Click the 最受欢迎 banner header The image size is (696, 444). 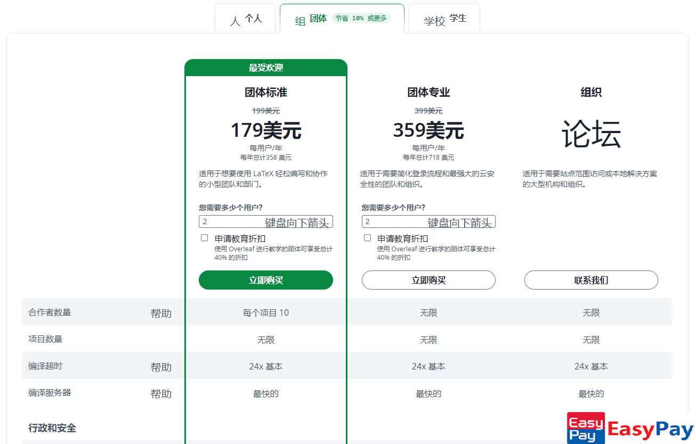click(x=266, y=68)
